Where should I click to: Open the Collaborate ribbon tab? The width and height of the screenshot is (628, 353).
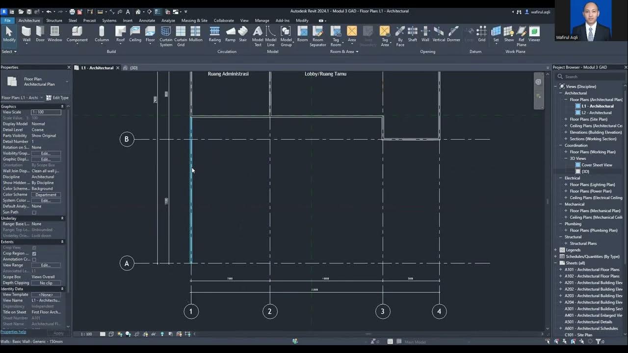coord(224,21)
